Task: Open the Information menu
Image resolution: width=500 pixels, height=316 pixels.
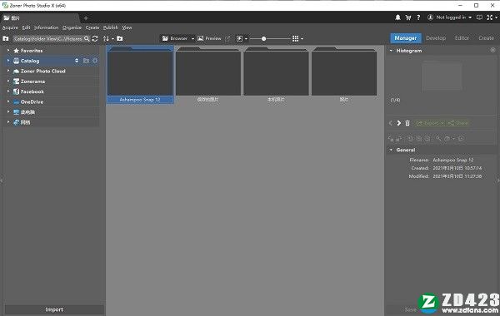Action: click(x=46, y=27)
